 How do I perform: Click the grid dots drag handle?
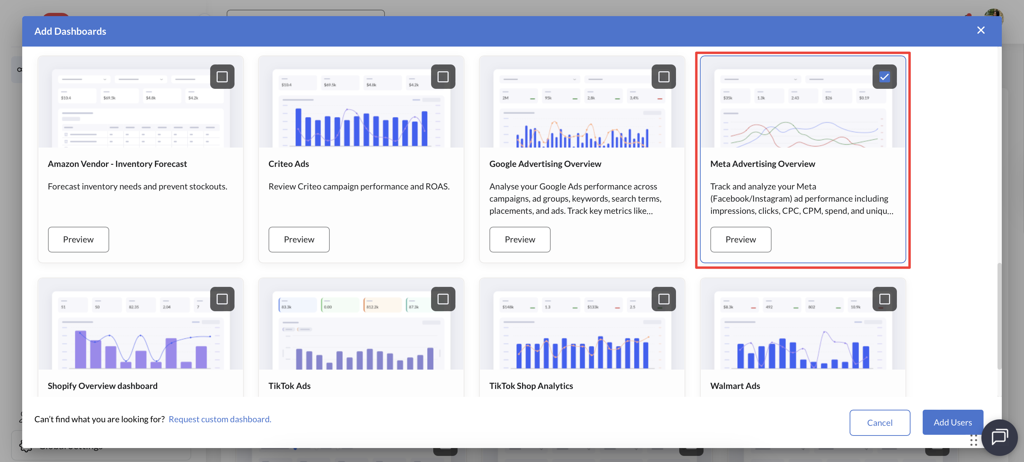coord(974,441)
